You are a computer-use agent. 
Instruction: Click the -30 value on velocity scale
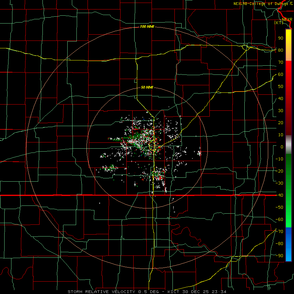pos(279,183)
